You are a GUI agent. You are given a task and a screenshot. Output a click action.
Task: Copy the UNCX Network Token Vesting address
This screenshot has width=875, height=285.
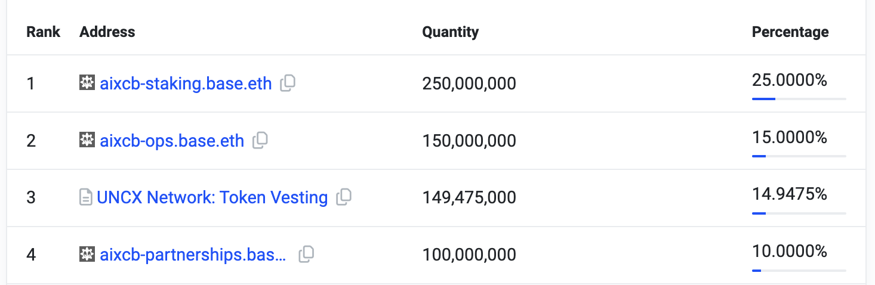pos(344,197)
